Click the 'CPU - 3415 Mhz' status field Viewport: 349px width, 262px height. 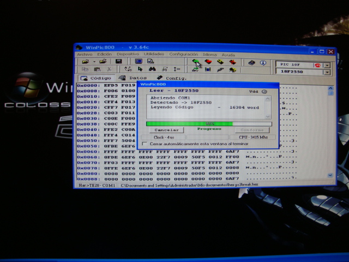253,137
